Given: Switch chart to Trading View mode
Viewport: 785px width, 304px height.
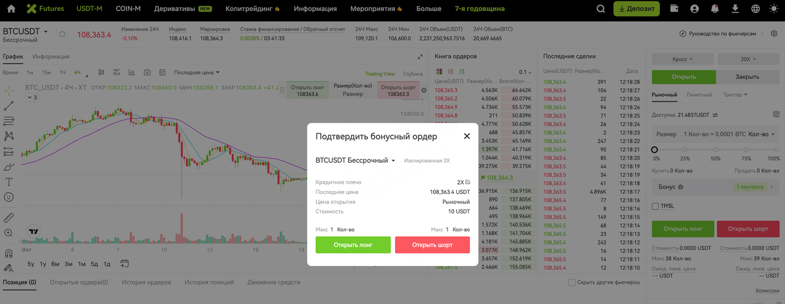Looking at the screenshot, I should point(380,74).
